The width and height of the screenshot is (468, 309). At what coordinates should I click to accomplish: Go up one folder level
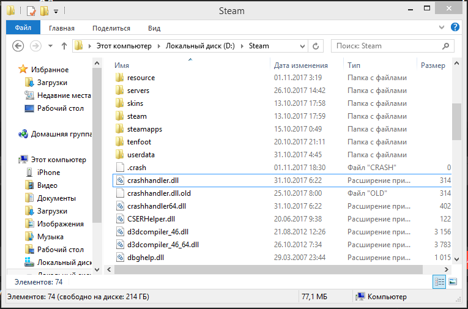click(x=64, y=46)
